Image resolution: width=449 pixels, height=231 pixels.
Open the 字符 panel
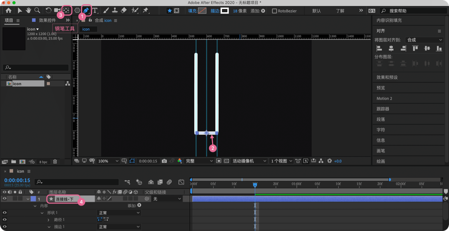381,130
